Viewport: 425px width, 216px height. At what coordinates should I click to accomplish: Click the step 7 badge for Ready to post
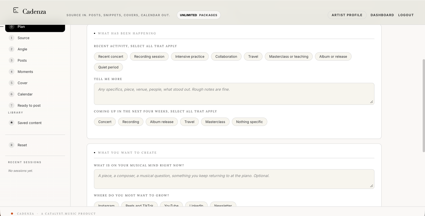11,105
